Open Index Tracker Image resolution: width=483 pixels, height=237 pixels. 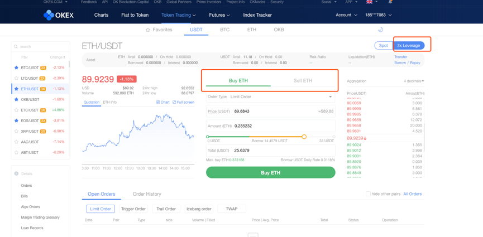[257, 14]
